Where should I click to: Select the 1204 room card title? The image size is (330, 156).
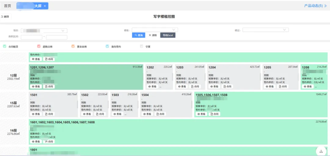coord(212,67)
